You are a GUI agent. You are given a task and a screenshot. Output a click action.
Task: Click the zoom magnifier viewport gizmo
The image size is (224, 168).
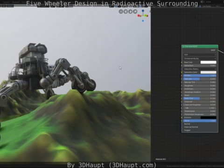(x=135, y=12)
